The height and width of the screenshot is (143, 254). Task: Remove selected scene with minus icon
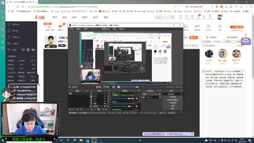point(73,109)
